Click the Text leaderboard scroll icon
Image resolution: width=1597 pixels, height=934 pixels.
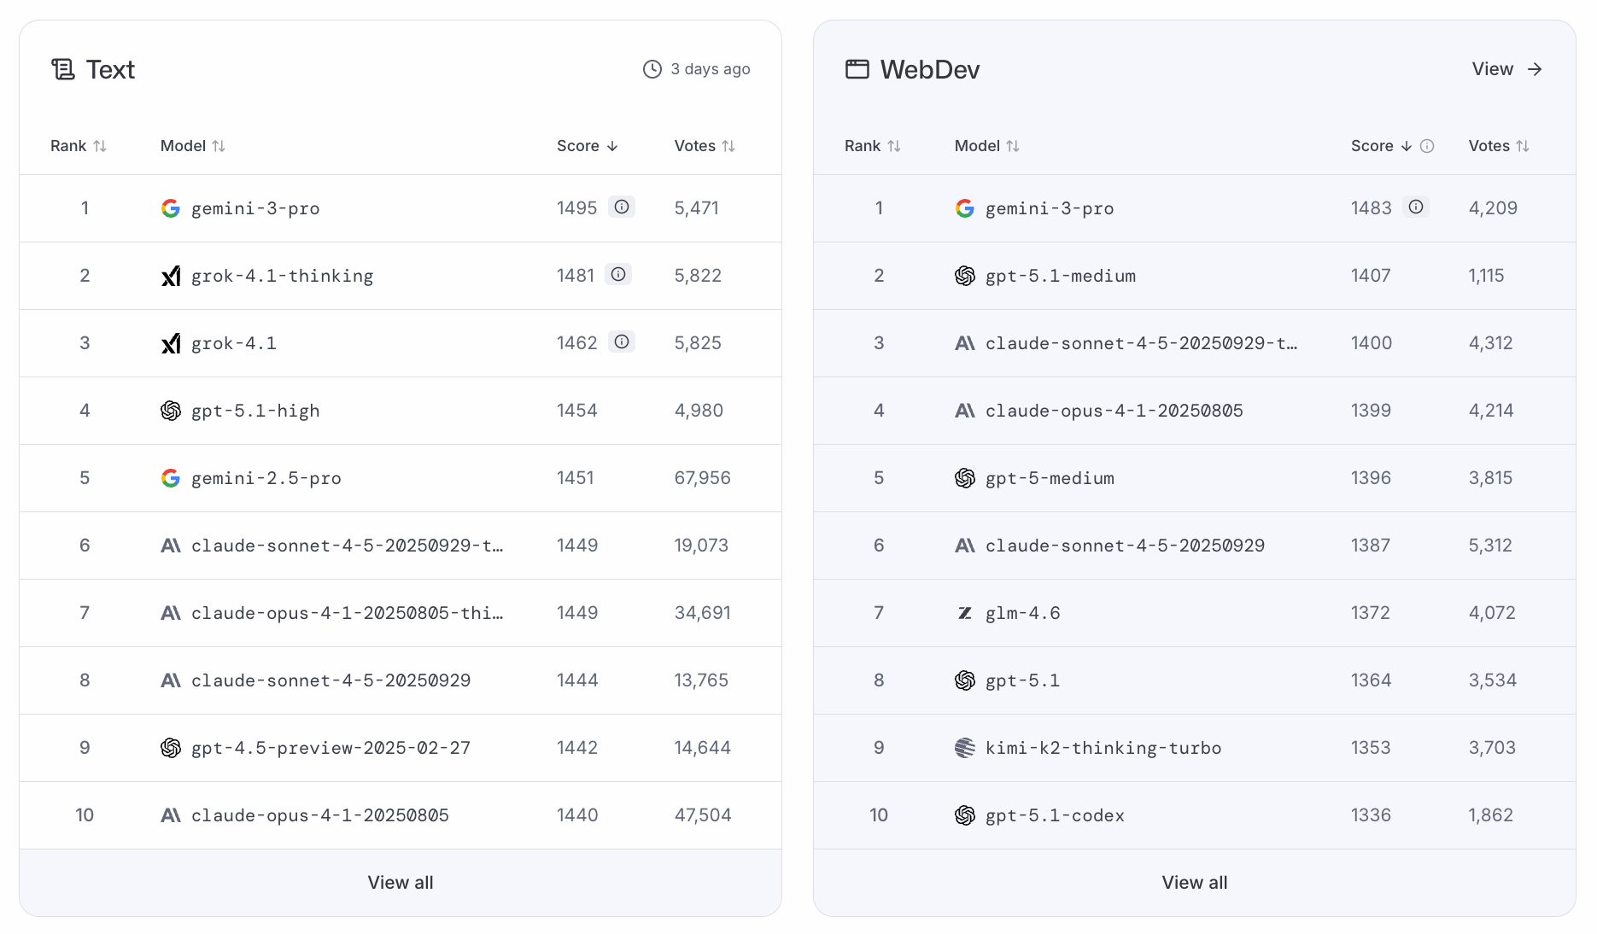tap(63, 69)
